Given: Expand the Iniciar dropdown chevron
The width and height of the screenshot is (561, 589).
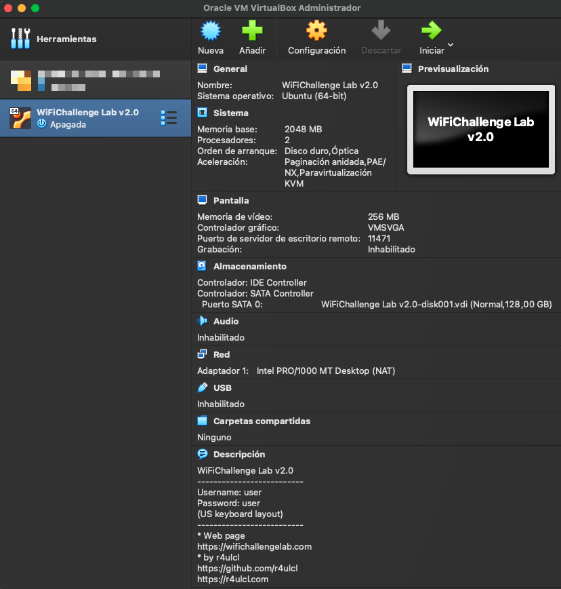Looking at the screenshot, I should point(451,45).
